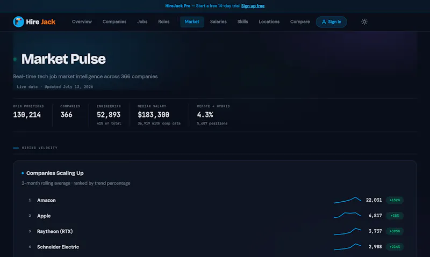430x257 pixels.
Task: Click Amazon's trend sparkline chart
Action: [x=347, y=200]
